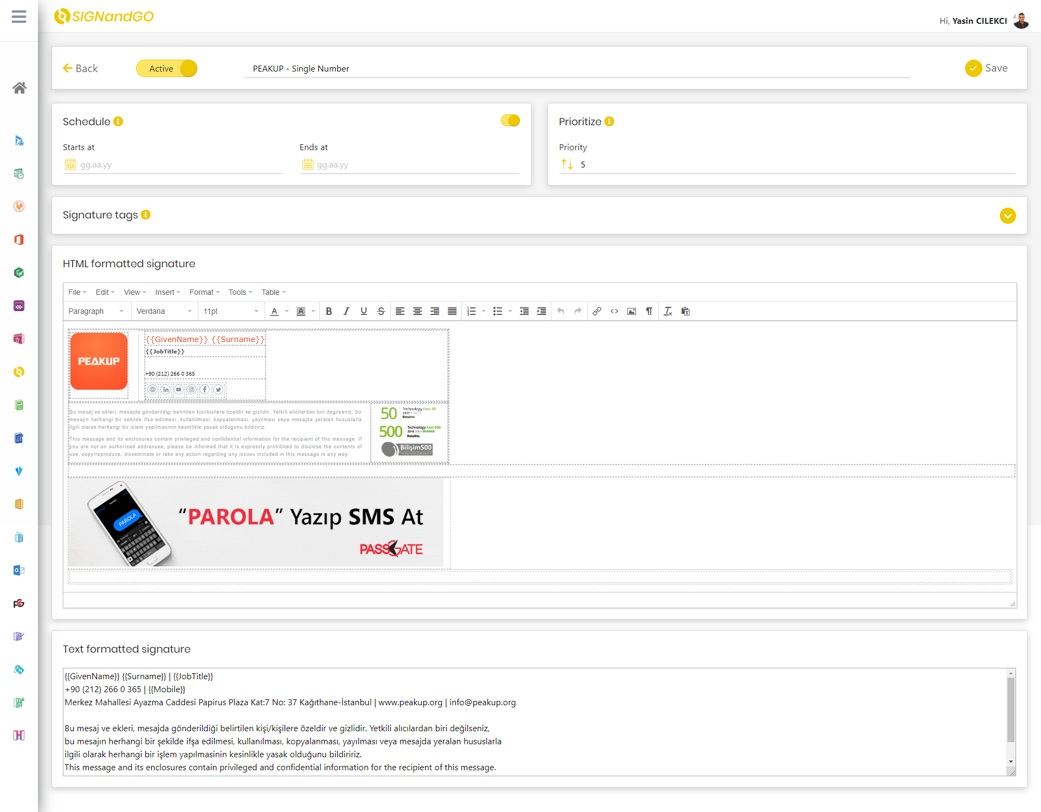1041x812 pixels.
Task: Insert a hyperlink with the link icon
Action: tap(597, 311)
